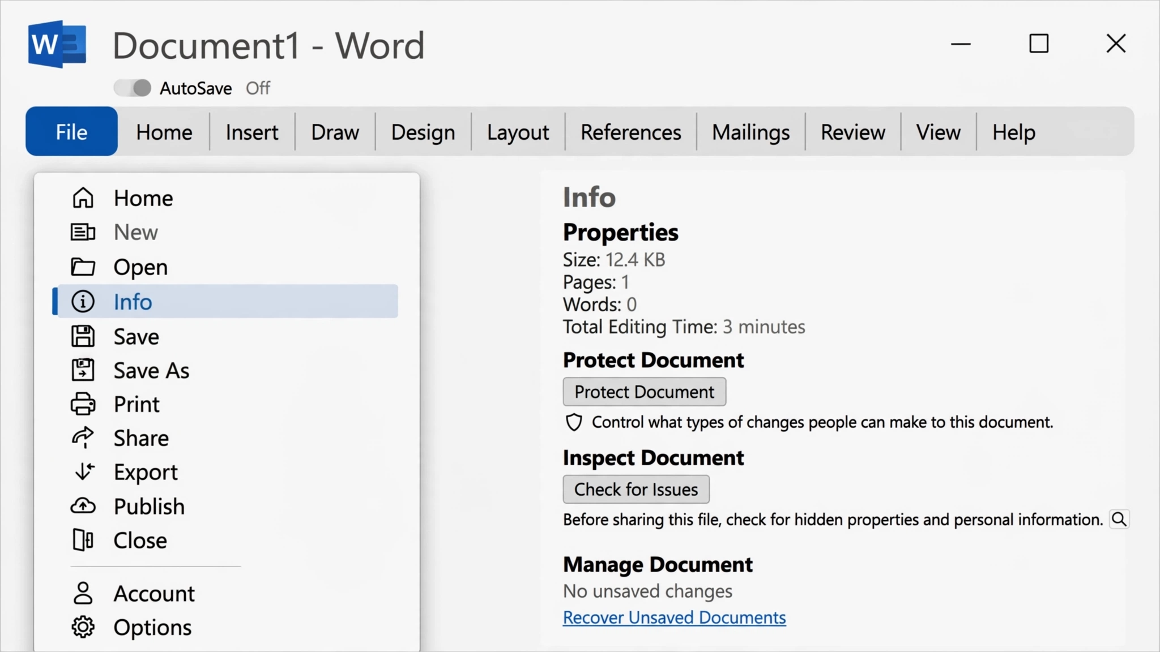
Task: Minimize the Word window
Action: (x=961, y=44)
